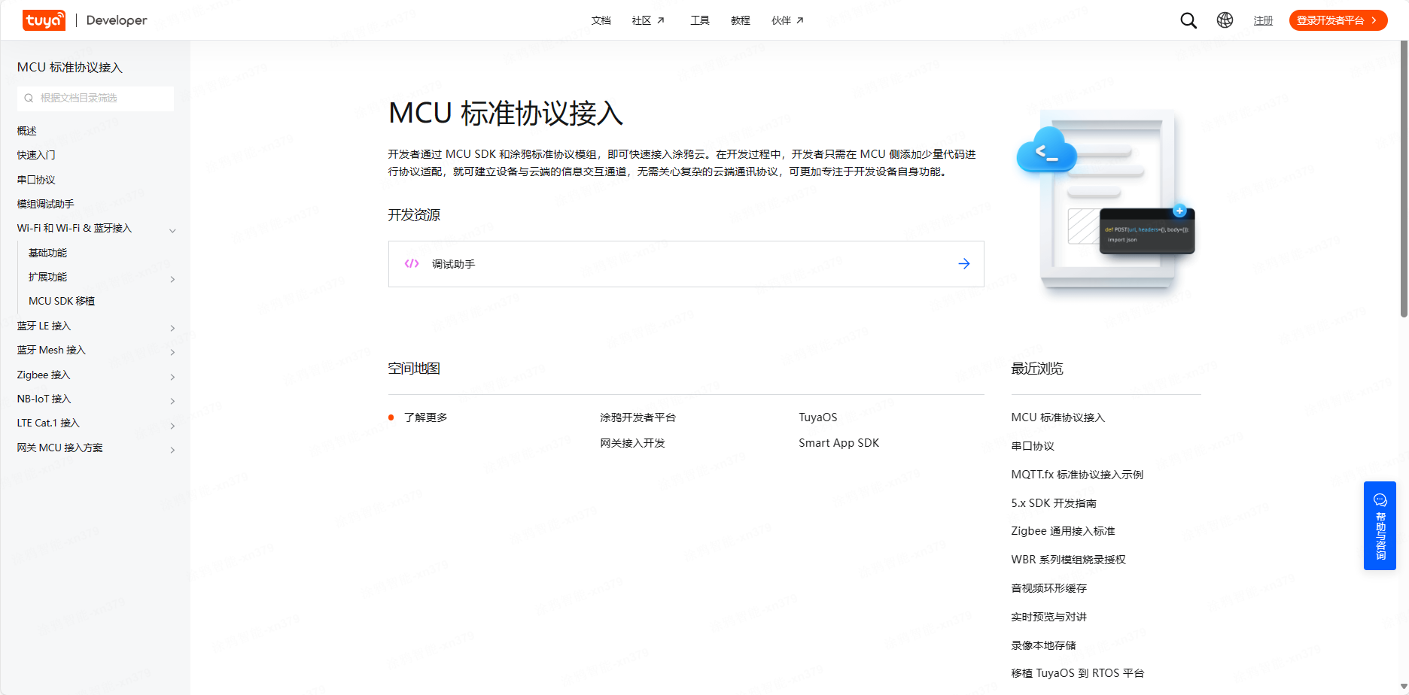Screen dimensions: 1409x695
Task: Open recent item 实时预览与对讲
Action: click(1049, 617)
